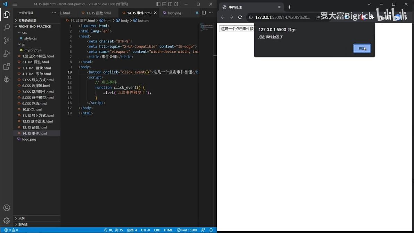
Task: Open 12.JS 基本语法.html file
Action: click(37, 122)
